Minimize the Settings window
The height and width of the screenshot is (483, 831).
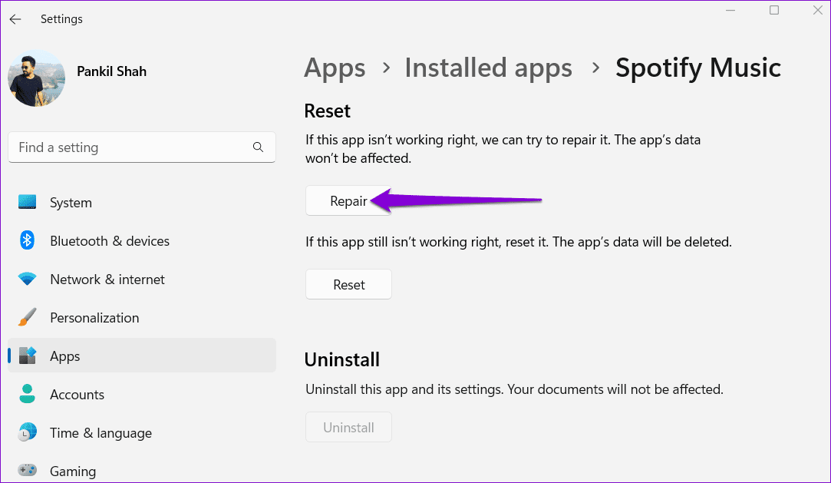click(x=730, y=10)
